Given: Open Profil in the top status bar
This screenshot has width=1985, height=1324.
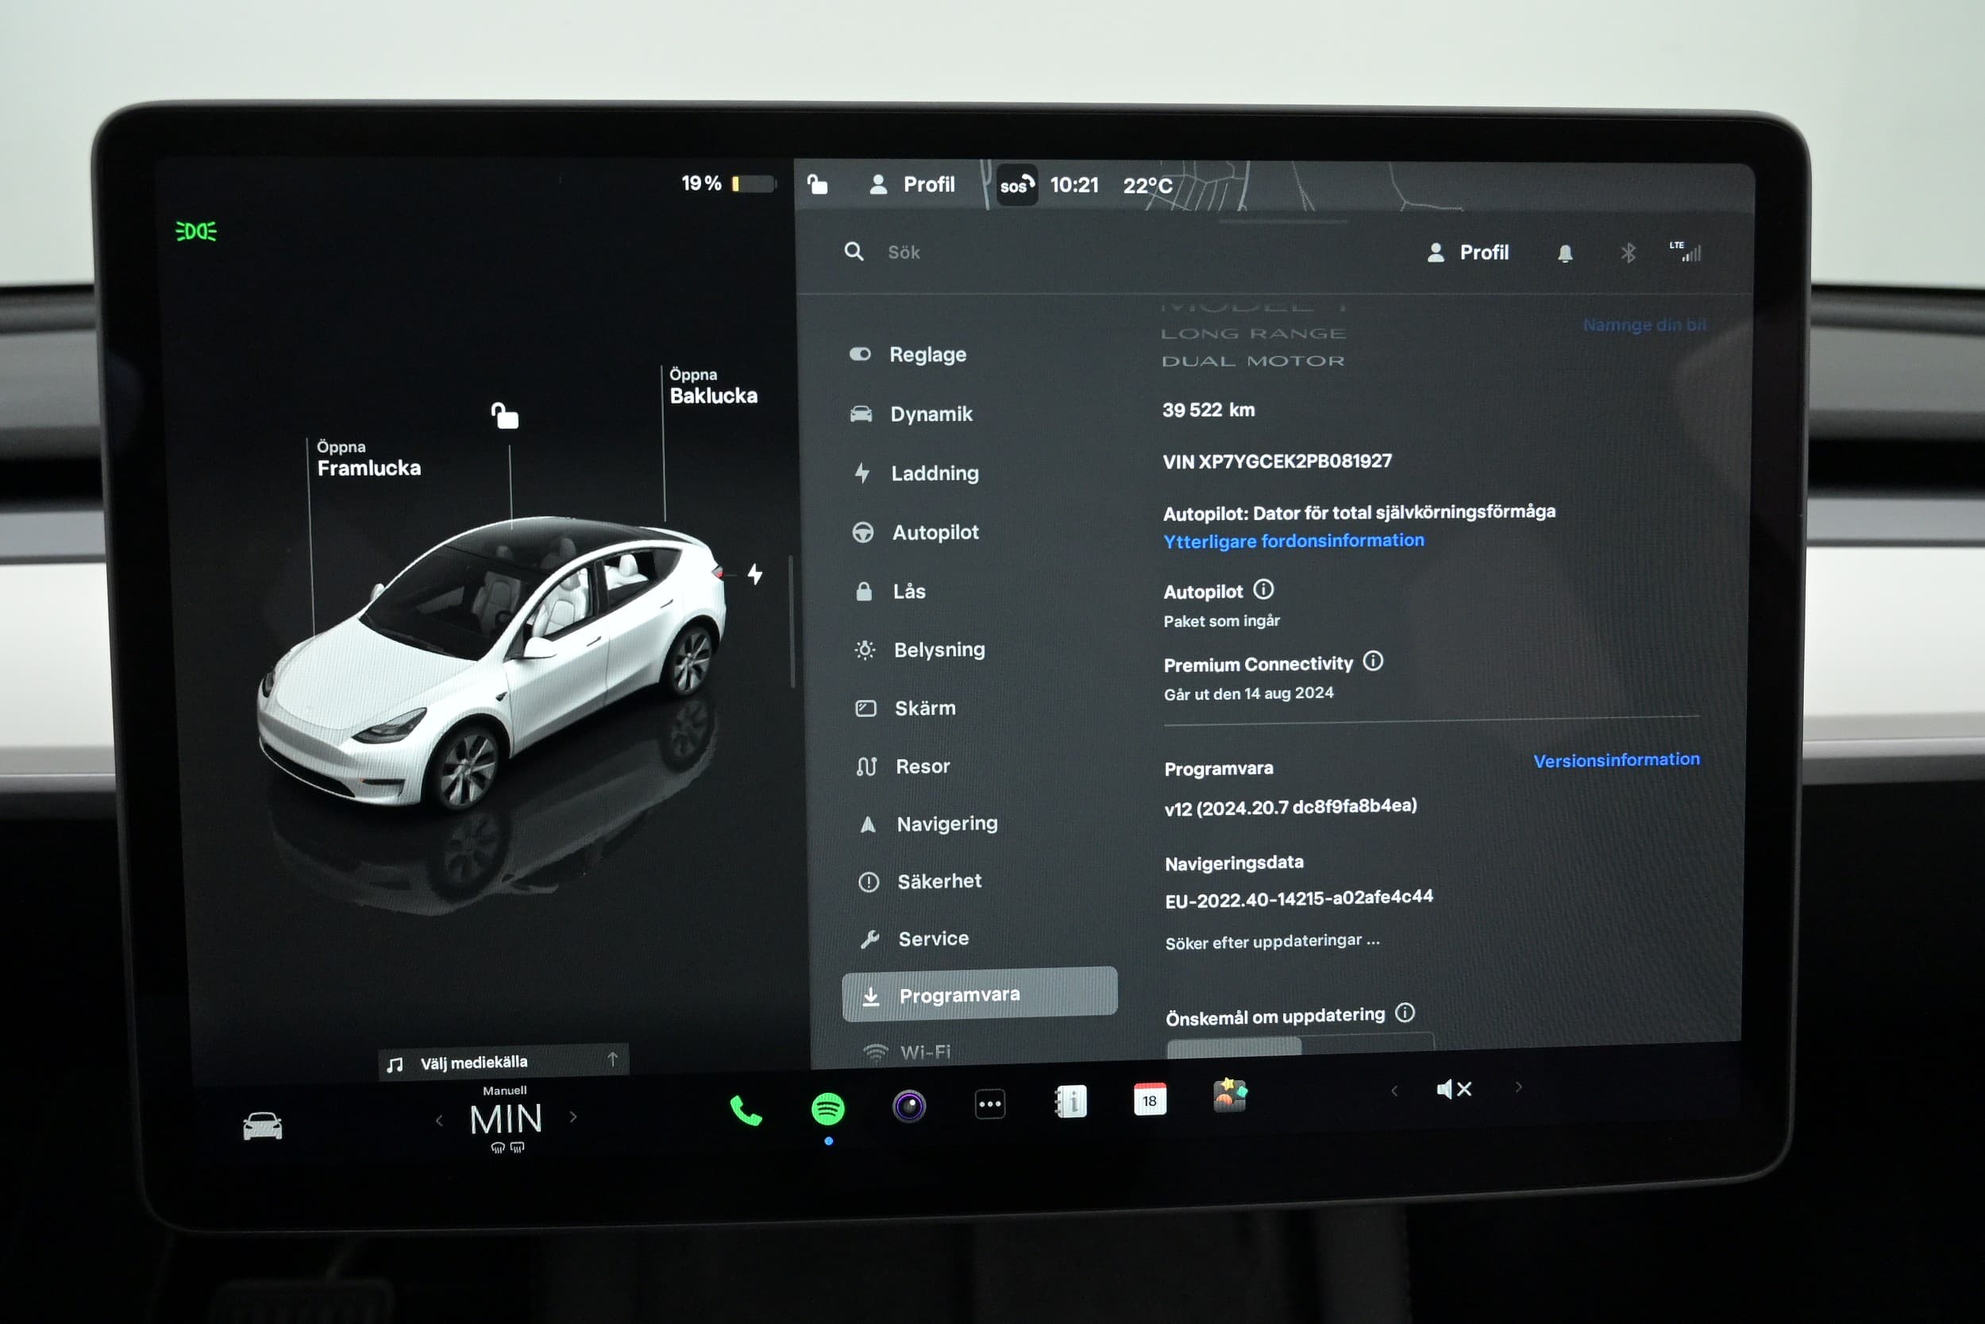Looking at the screenshot, I should point(912,184).
